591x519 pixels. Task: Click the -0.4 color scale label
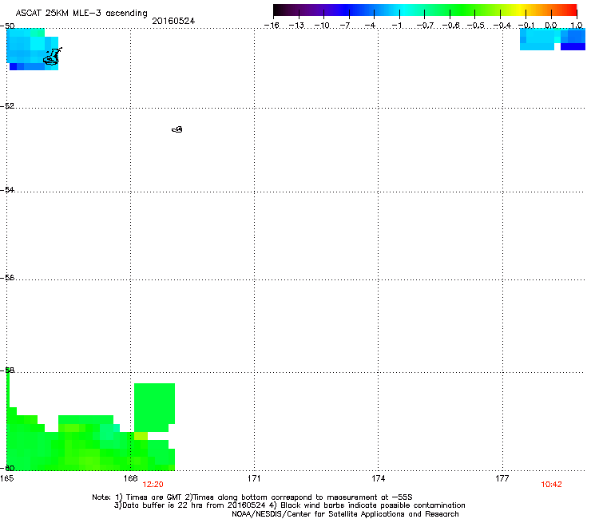coord(502,26)
